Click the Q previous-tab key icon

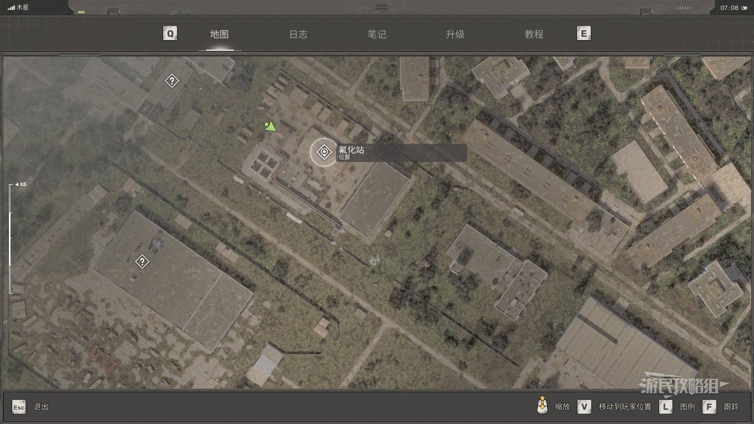point(170,33)
